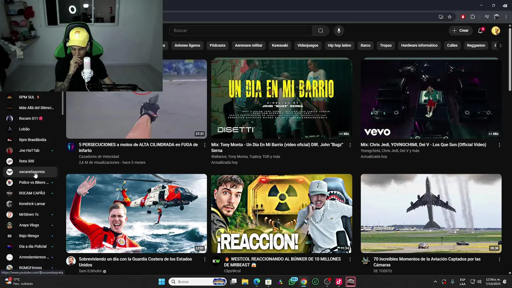Open Police vs Bikers subscription channel
512x288 pixels.
pos(30,183)
